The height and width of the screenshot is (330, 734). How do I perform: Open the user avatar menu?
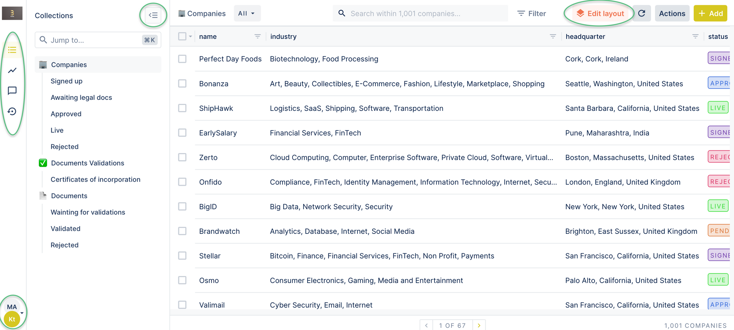point(13,313)
